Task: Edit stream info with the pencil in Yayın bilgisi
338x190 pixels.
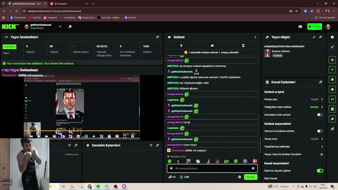Action: point(314,37)
